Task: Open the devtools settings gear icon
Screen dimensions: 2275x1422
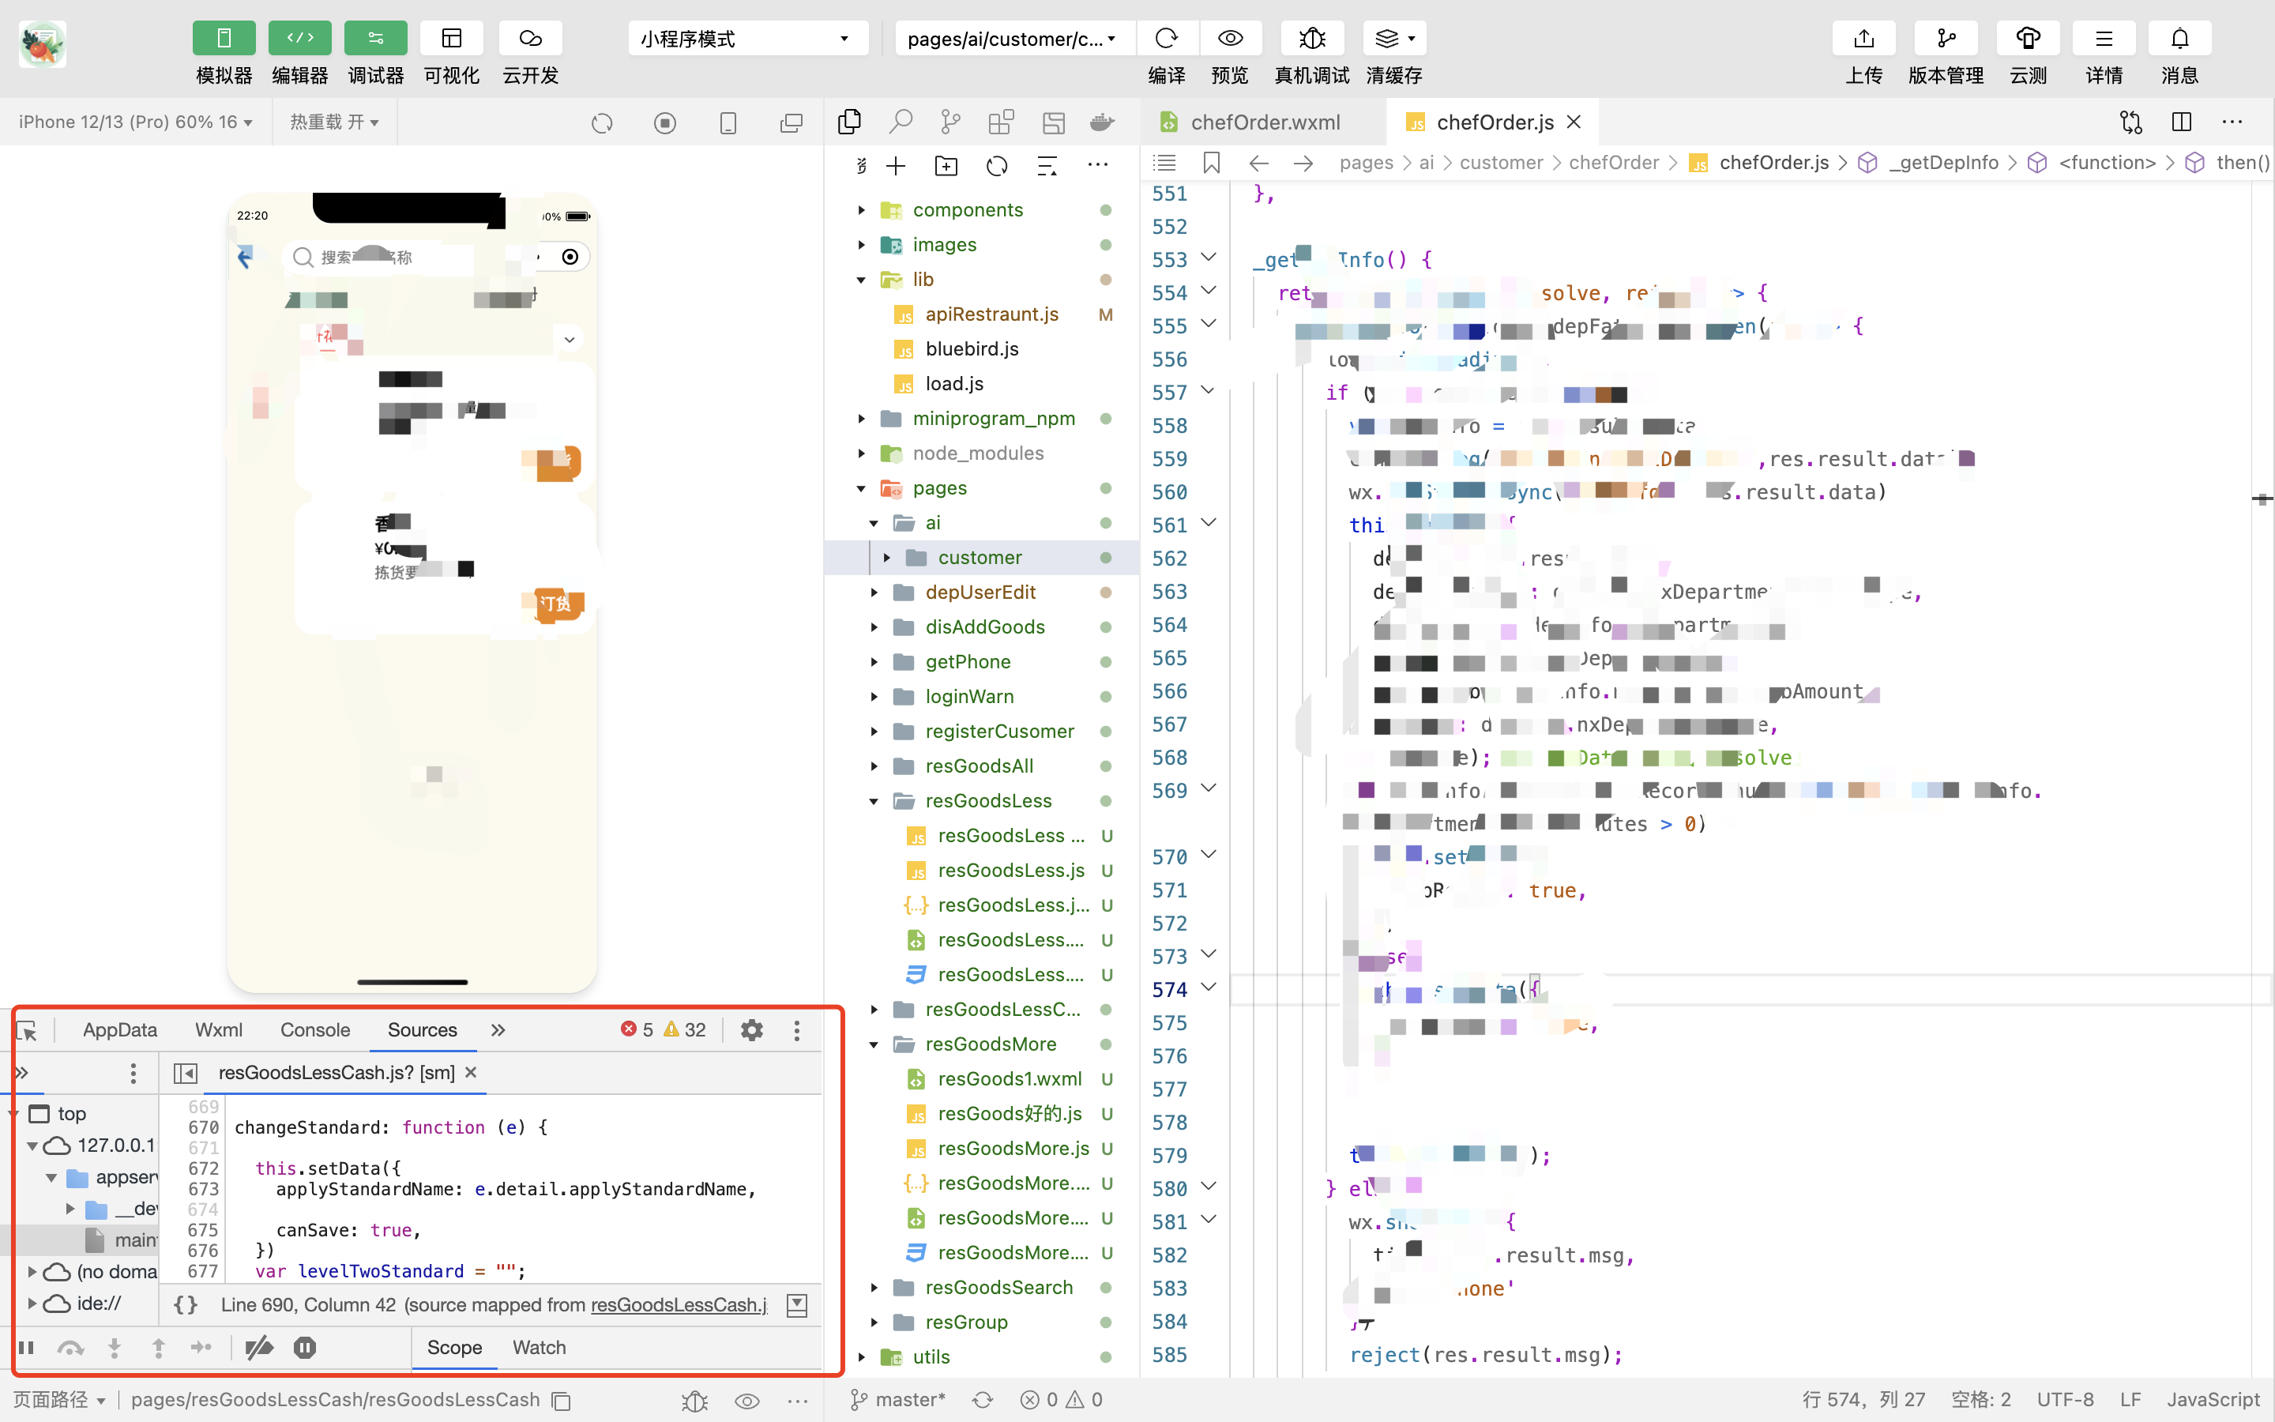Action: point(751,1030)
